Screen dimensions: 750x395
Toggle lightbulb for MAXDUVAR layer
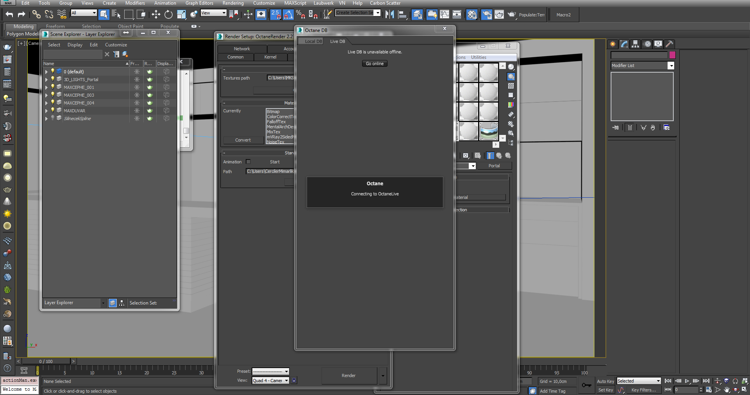(53, 110)
